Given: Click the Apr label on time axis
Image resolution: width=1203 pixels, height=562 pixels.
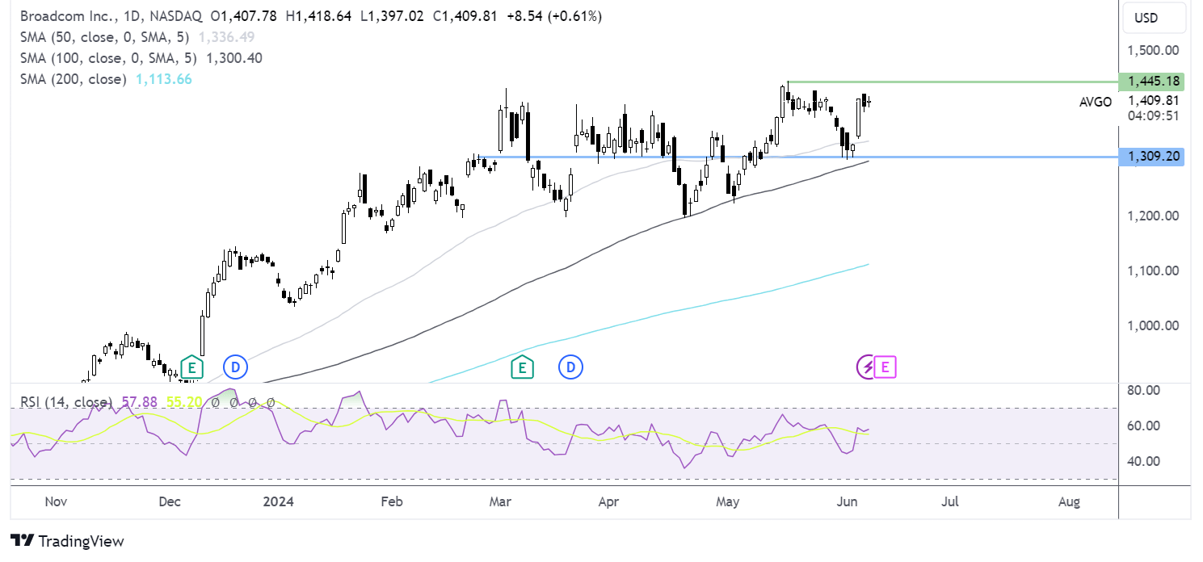Looking at the screenshot, I should [x=608, y=501].
